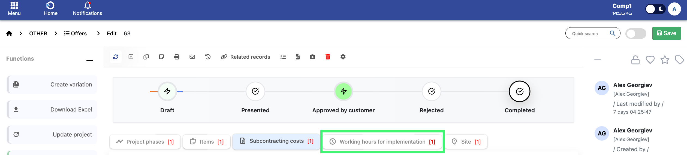Open Subcontracting costs tab
687x155 pixels.
click(276, 141)
